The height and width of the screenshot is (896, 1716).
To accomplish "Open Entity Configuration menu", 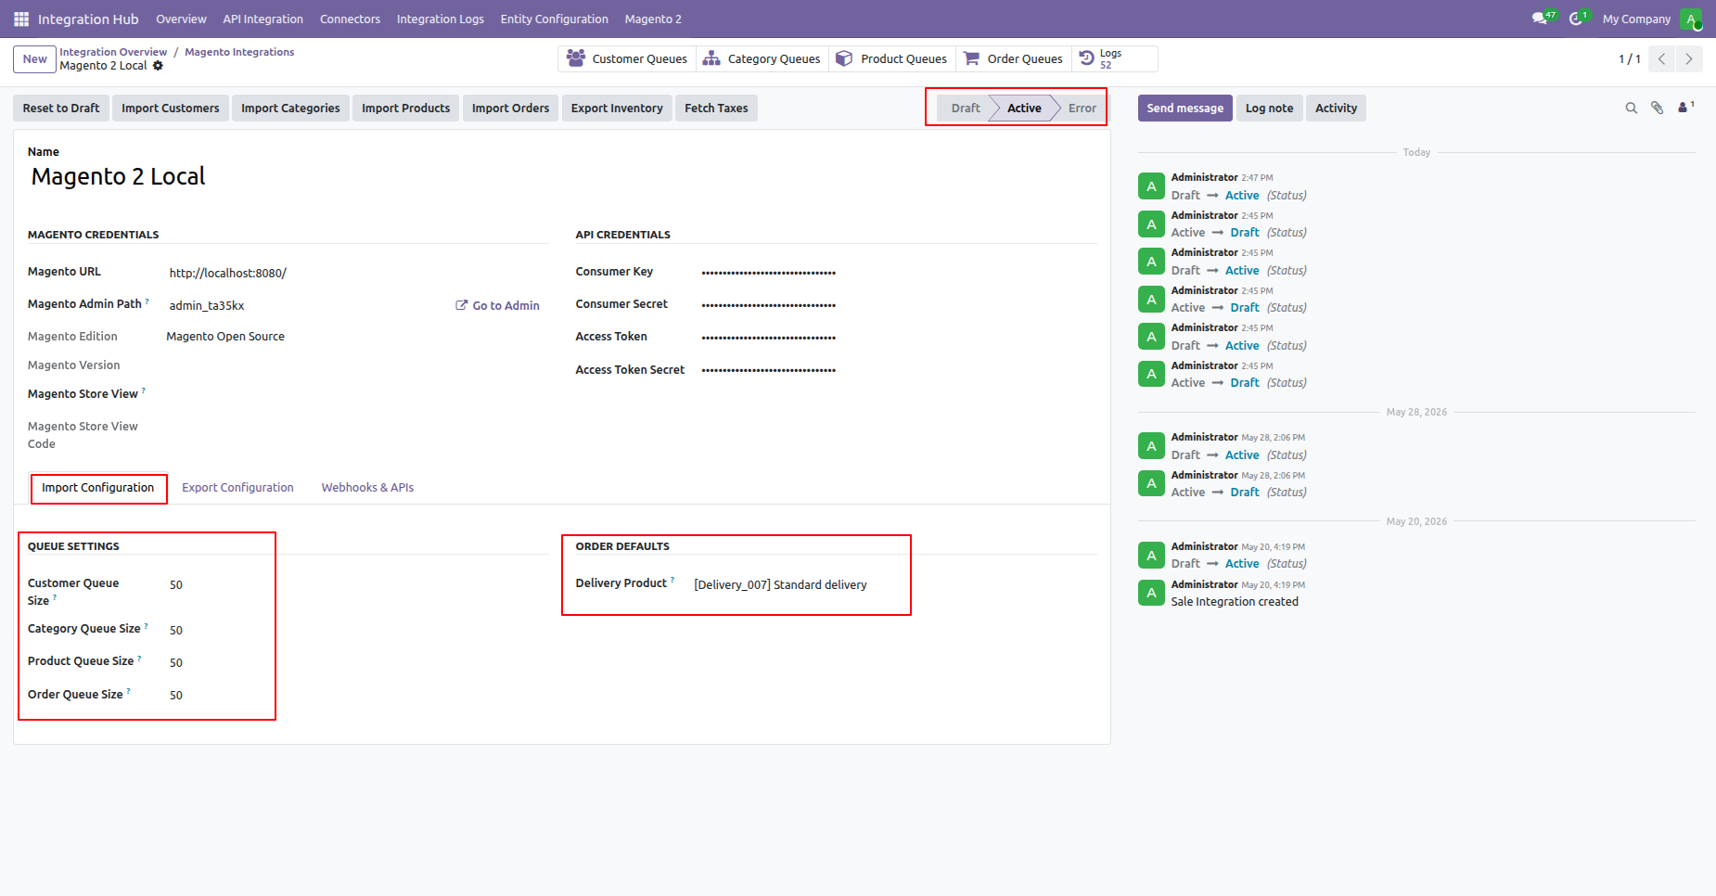I will click(554, 19).
